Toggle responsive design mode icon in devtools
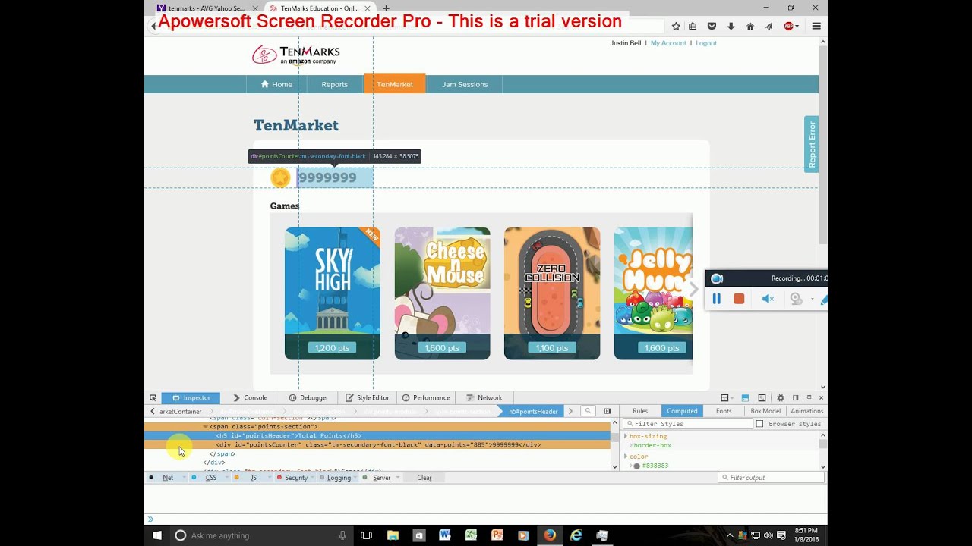Image resolution: width=972 pixels, height=546 pixels. click(x=762, y=397)
